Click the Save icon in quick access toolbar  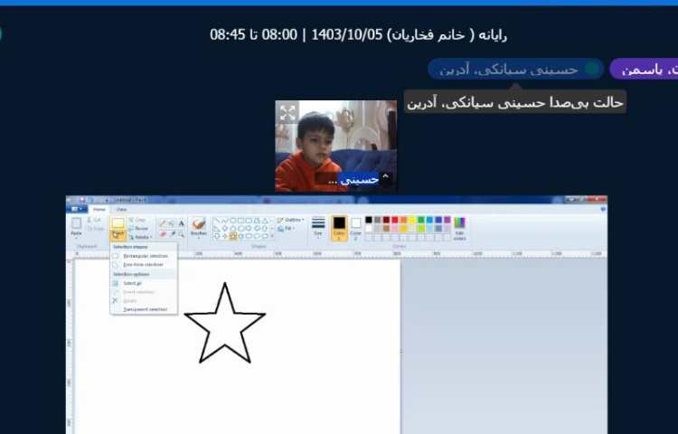click(81, 200)
